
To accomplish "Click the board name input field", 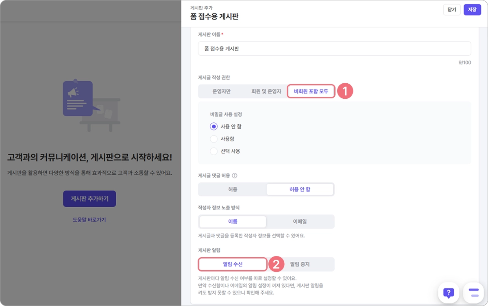I will pos(334,49).
